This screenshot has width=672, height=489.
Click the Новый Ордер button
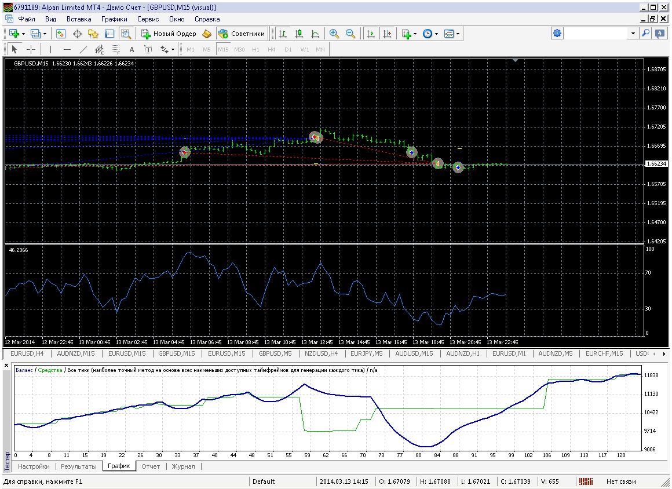(x=169, y=34)
